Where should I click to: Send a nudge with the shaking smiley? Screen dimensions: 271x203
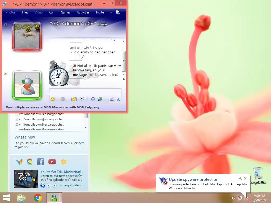pos(74,99)
